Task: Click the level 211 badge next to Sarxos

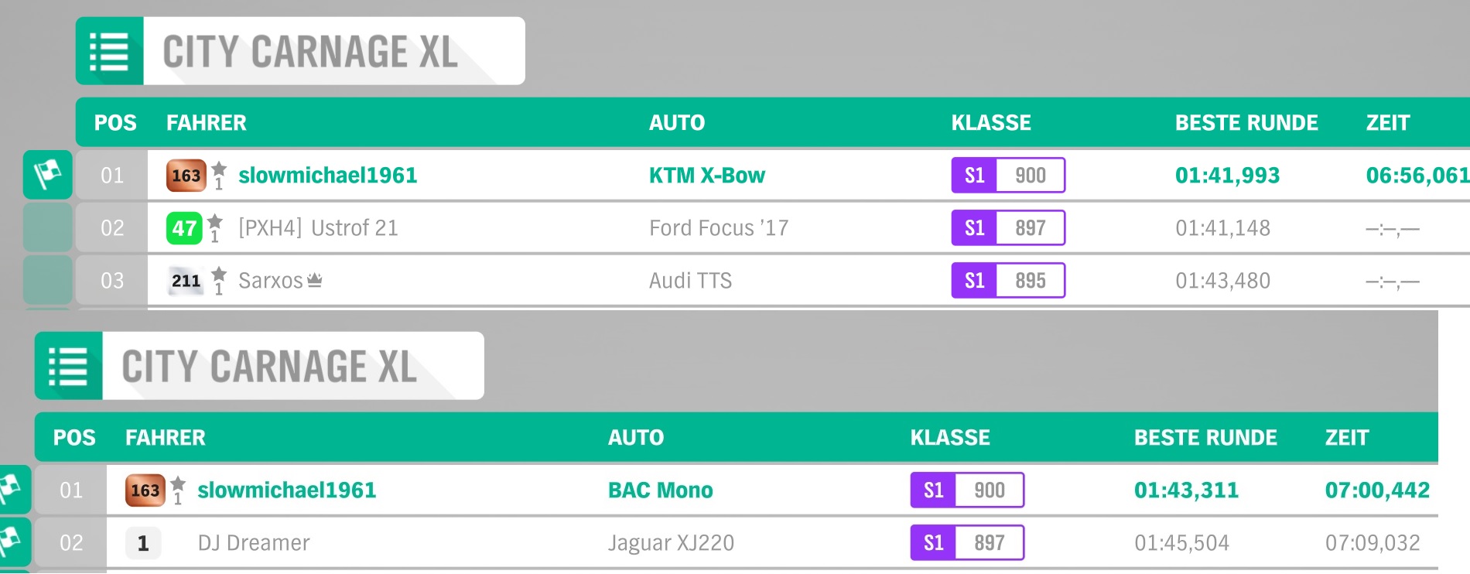Action: pyautogui.click(x=186, y=281)
